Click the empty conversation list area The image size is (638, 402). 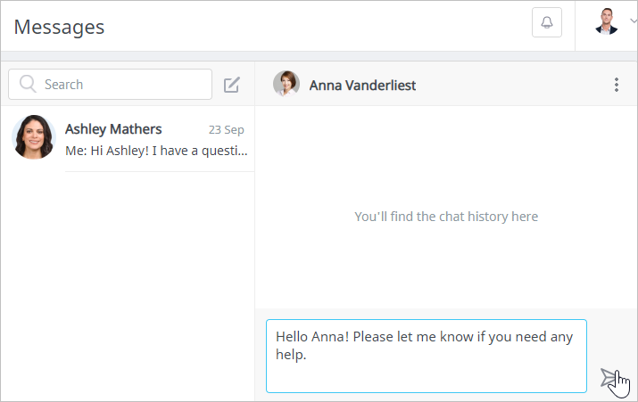[x=128, y=284]
